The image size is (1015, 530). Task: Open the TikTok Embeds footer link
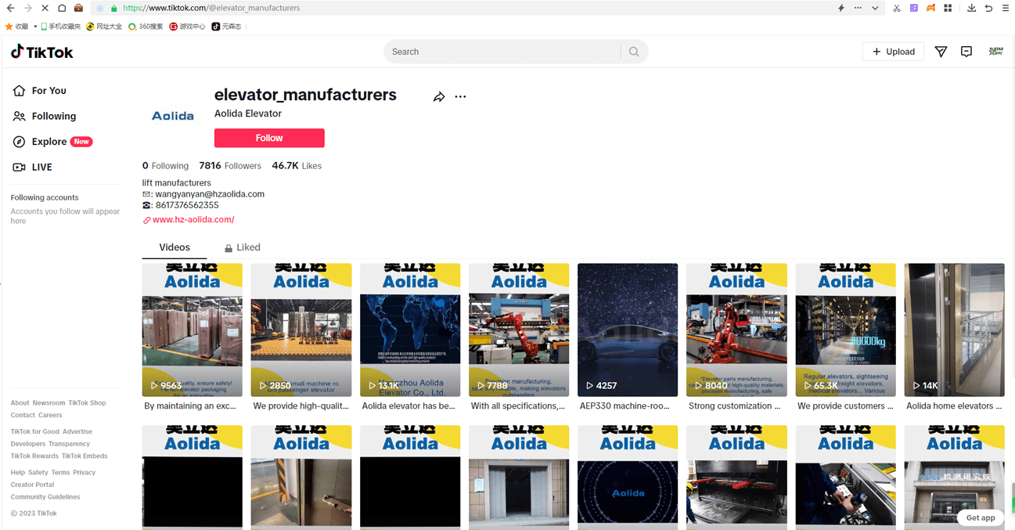[x=85, y=456]
